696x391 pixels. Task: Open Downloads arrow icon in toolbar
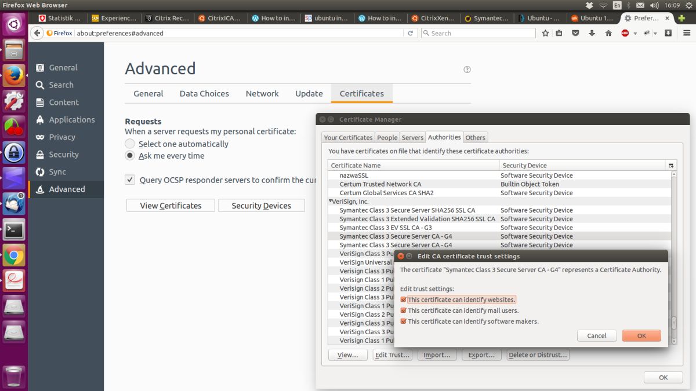click(x=592, y=33)
